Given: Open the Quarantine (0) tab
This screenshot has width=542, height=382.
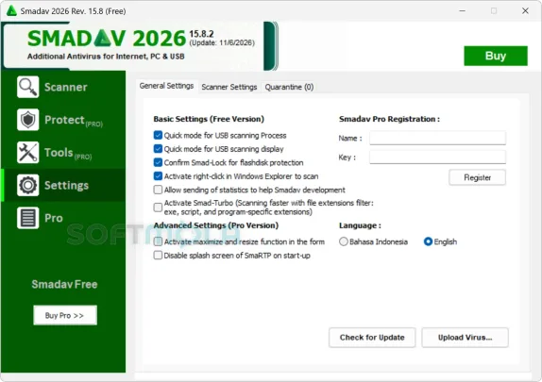Looking at the screenshot, I should pos(289,87).
